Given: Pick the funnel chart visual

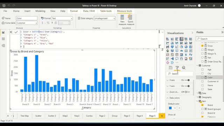Looking at the screenshot, I should (172, 47).
